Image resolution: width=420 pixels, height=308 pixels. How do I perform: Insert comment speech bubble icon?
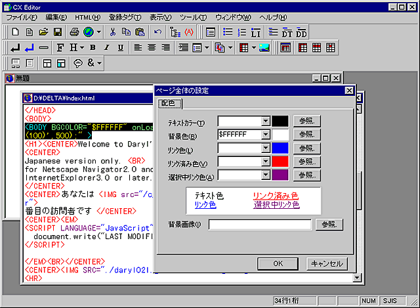click(78, 63)
